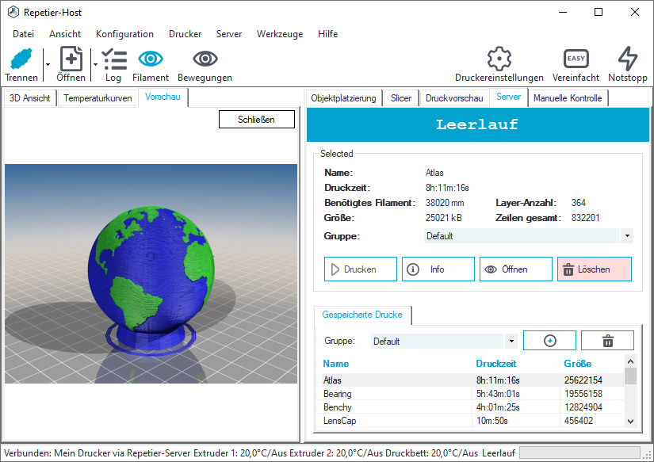
Task: Switch to the Manuelle Kontrolle tab
Action: 568,98
